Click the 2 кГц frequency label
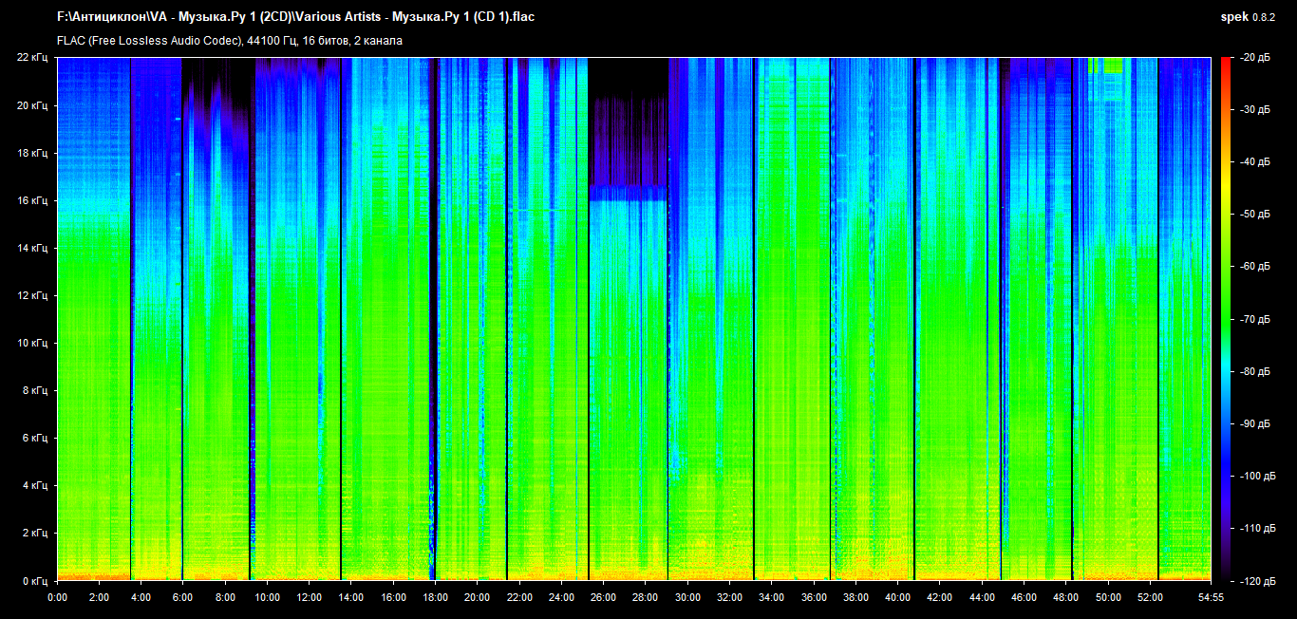The image size is (1297, 619). pos(34,533)
